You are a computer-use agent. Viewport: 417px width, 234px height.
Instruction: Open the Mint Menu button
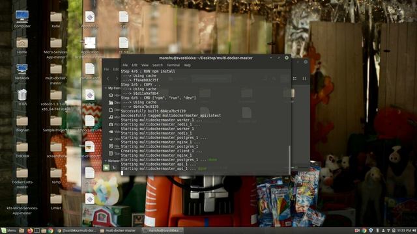[8, 231]
